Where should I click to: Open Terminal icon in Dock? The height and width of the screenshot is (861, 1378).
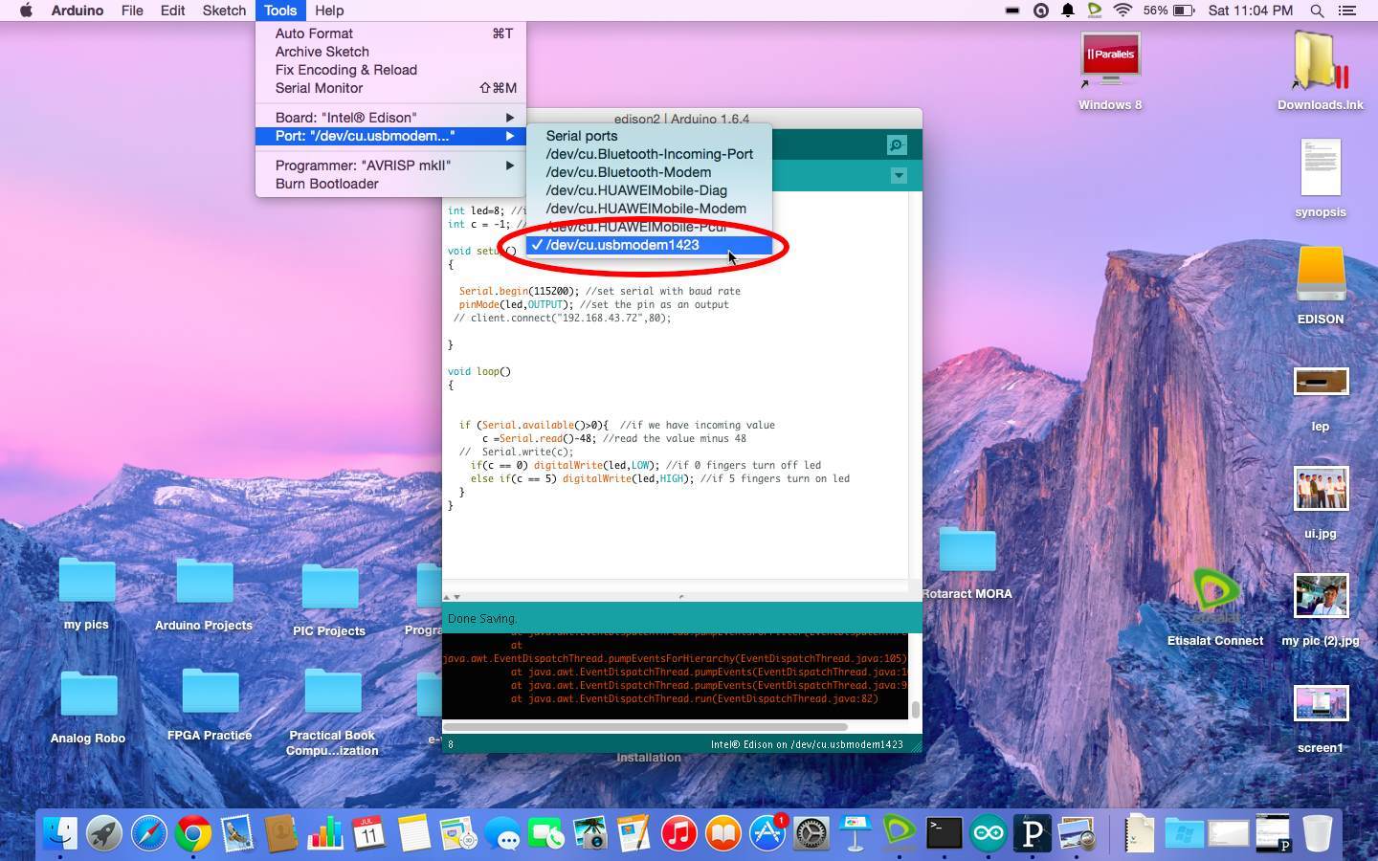[945, 833]
